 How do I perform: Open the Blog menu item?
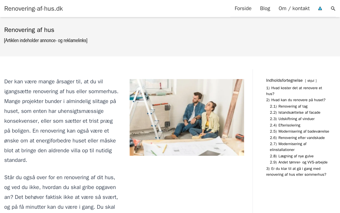click(x=265, y=9)
